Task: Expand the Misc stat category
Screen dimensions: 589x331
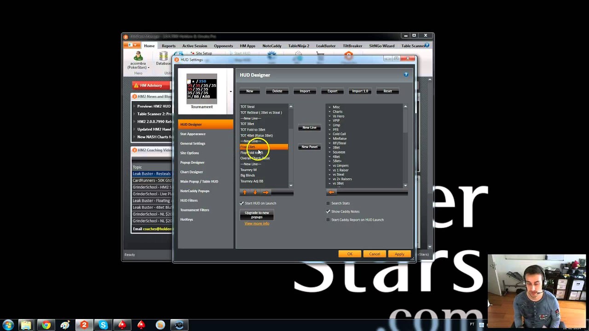Action: [329, 107]
